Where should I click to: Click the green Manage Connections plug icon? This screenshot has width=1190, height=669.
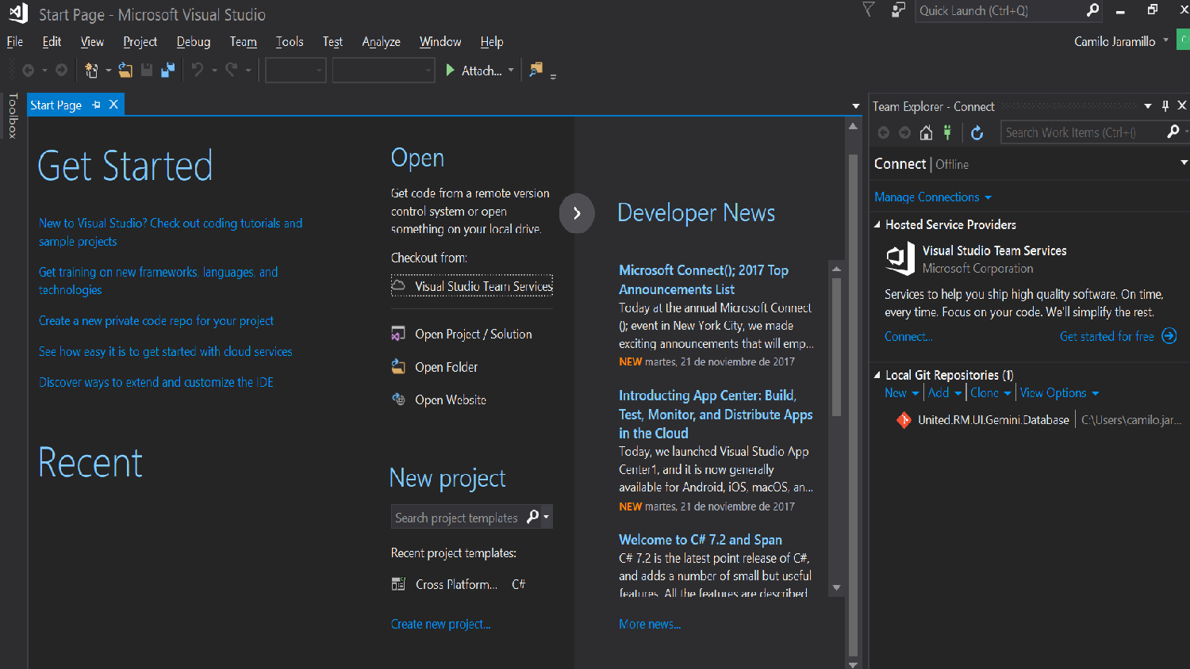click(947, 133)
